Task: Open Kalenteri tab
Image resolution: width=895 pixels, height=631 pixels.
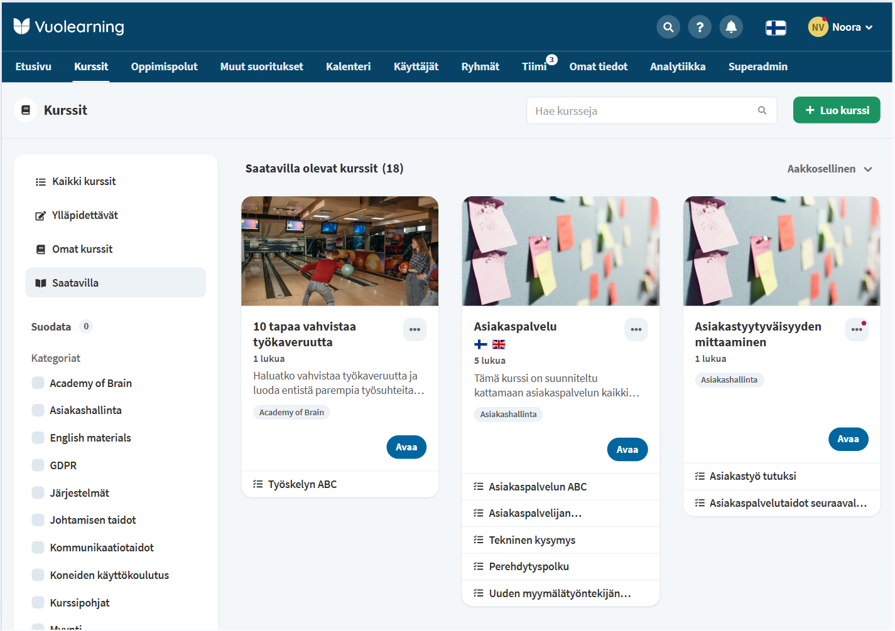Action: tap(348, 66)
